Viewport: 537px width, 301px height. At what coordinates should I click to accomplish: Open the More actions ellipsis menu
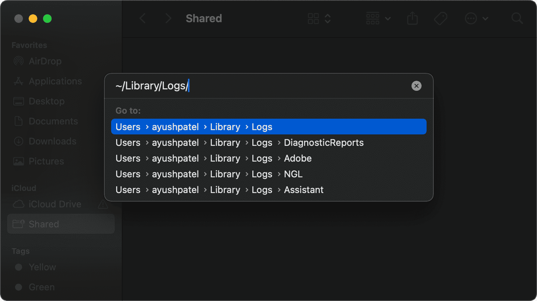pyautogui.click(x=476, y=19)
